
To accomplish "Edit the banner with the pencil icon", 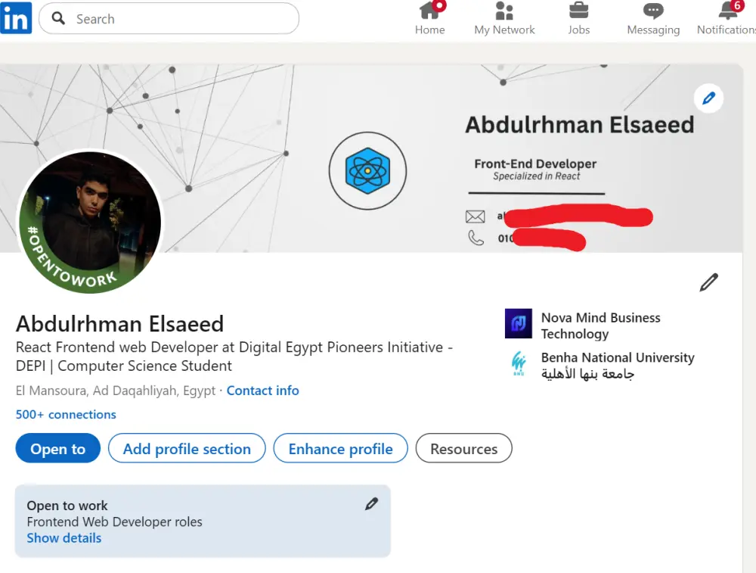I will [708, 98].
